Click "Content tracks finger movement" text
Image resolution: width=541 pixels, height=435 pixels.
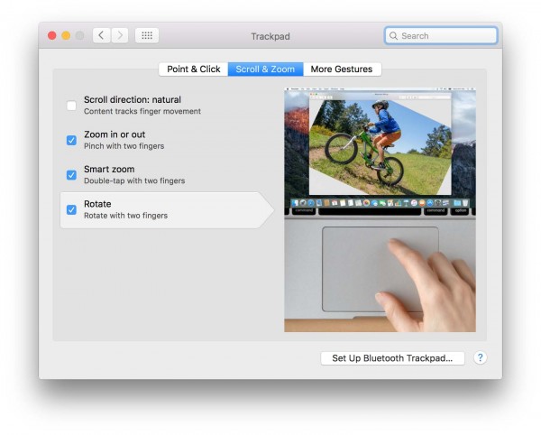tap(142, 111)
